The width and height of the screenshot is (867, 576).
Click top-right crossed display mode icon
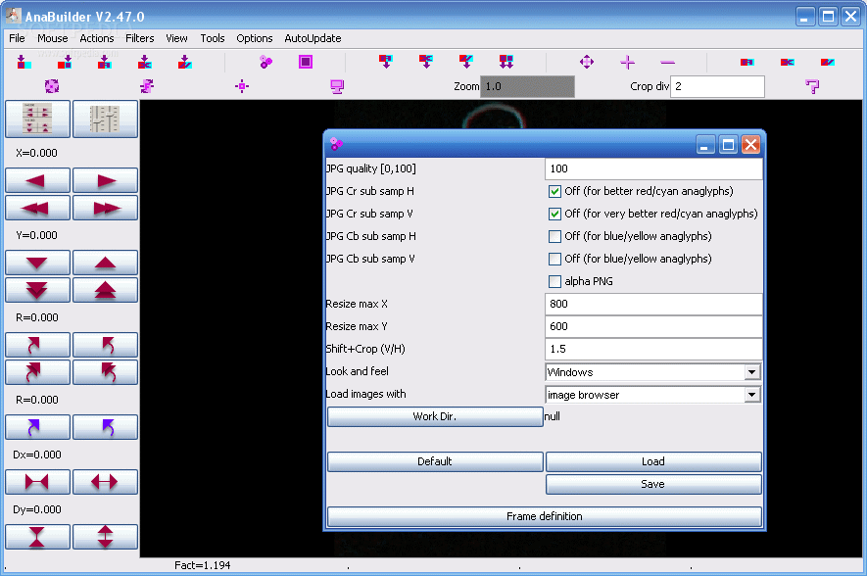[788, 62]
